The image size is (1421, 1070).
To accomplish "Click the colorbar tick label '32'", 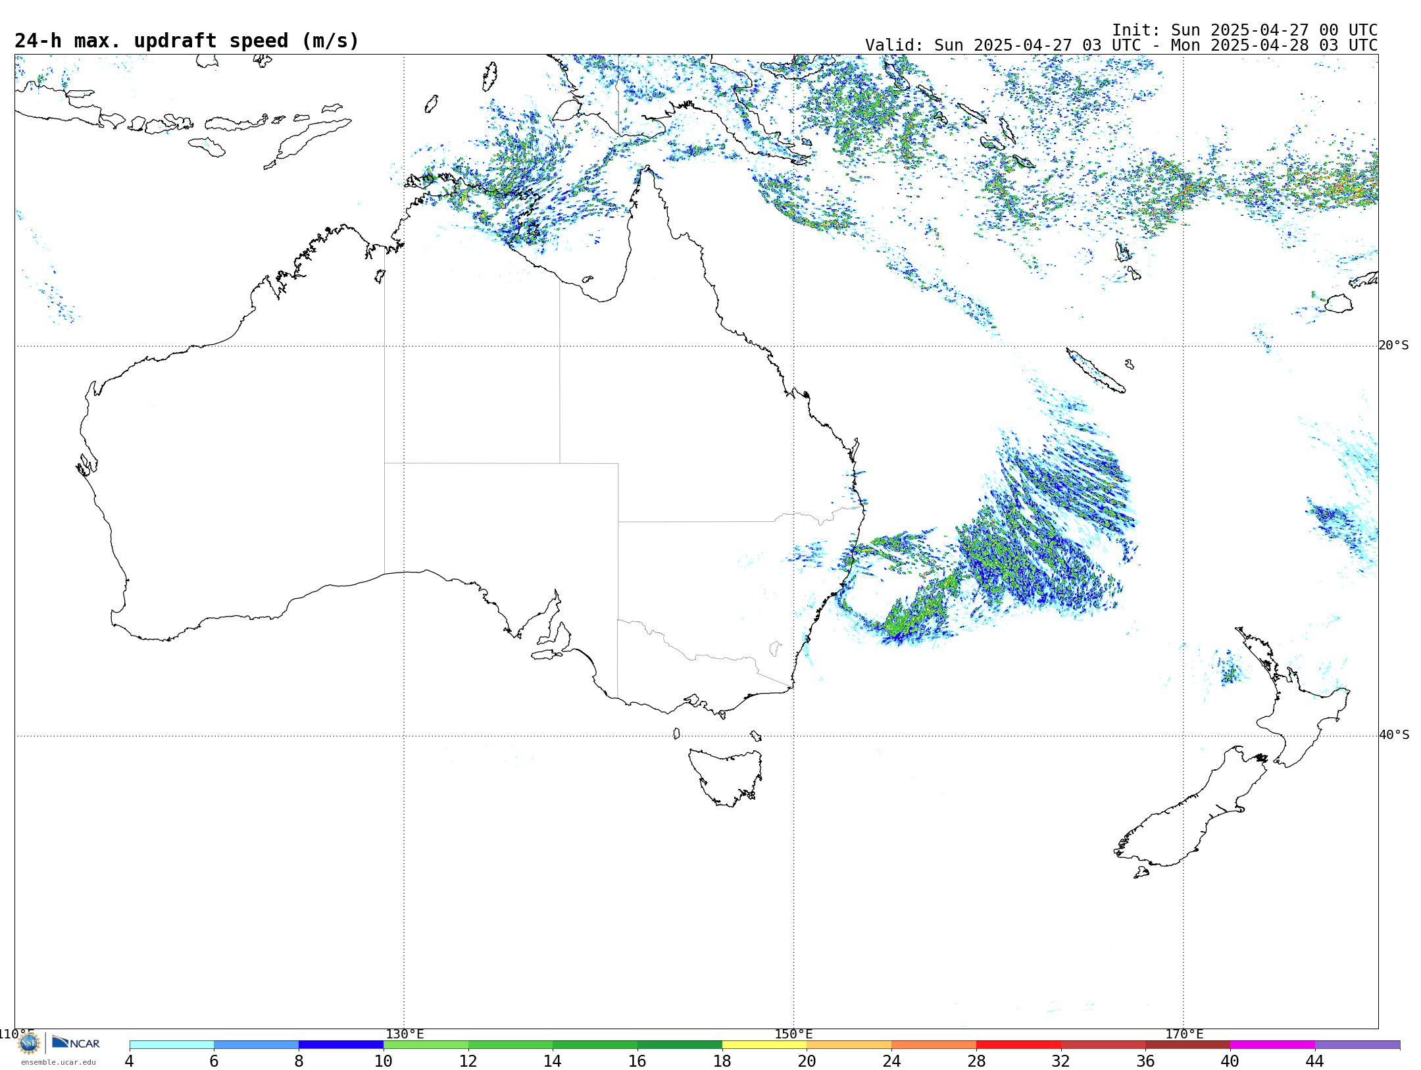I will click(x=1061, y=1061).
